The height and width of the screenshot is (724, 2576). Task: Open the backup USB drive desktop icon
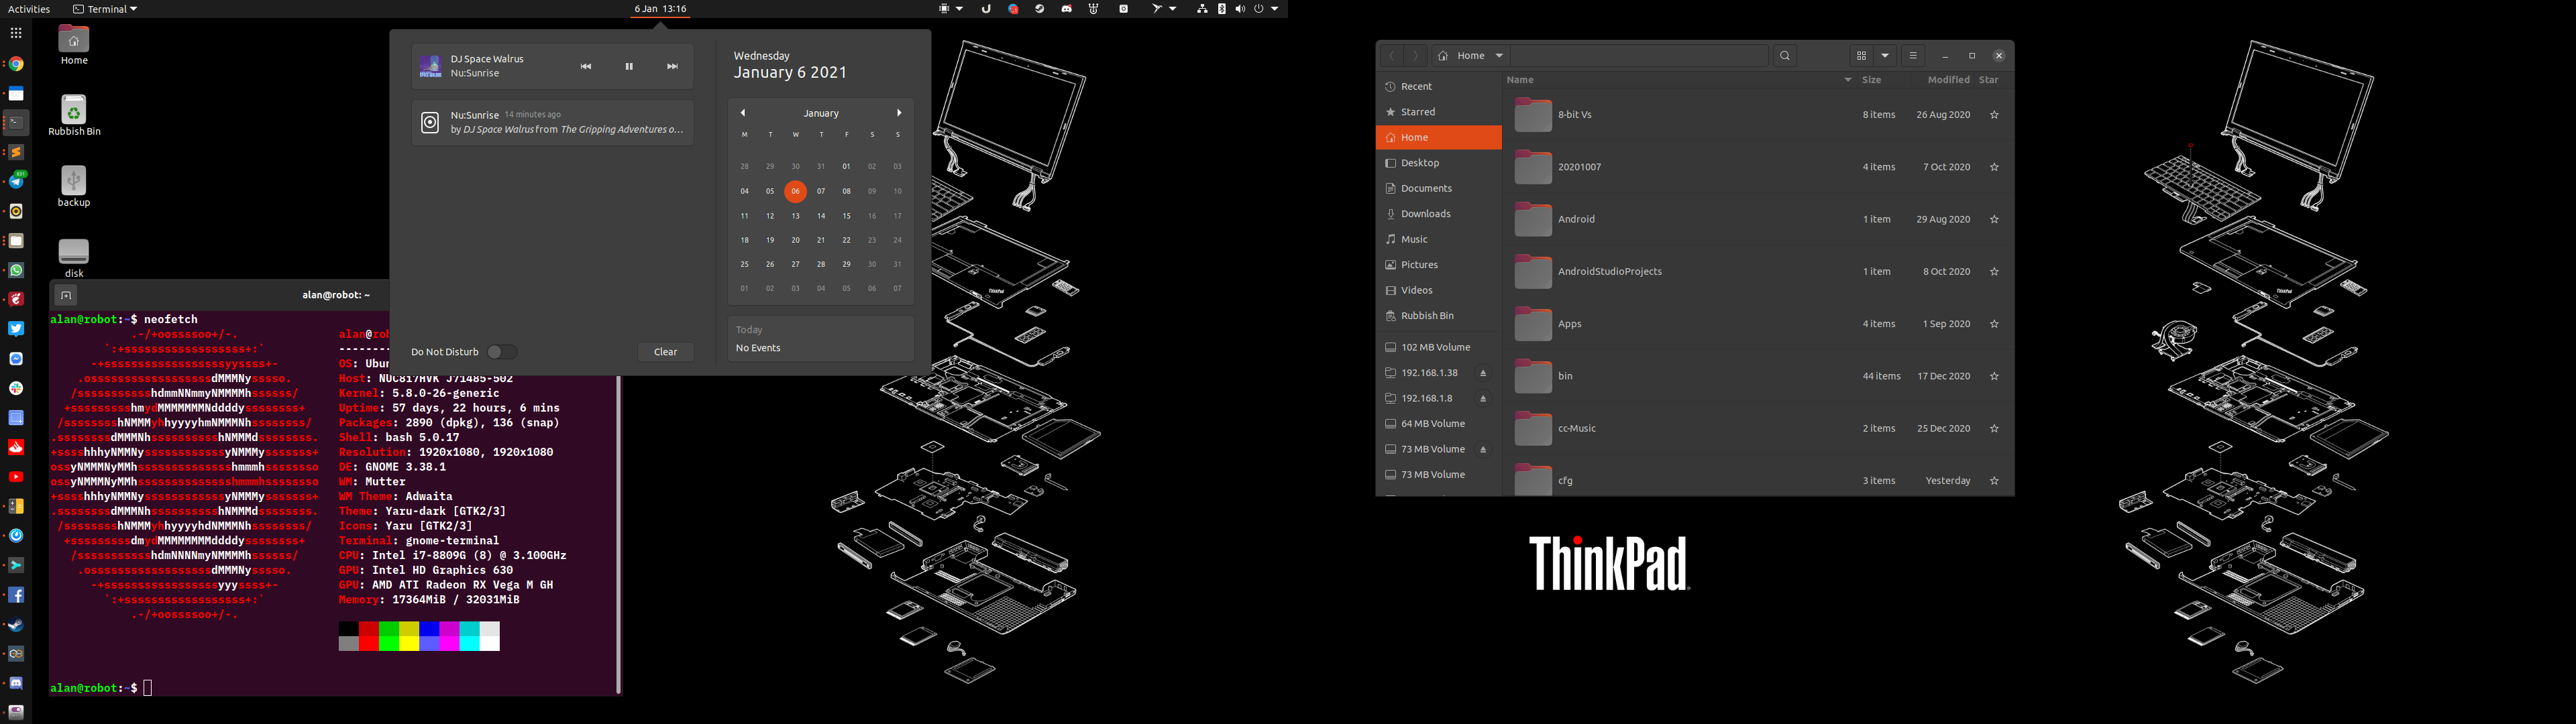tap(74, 187)
